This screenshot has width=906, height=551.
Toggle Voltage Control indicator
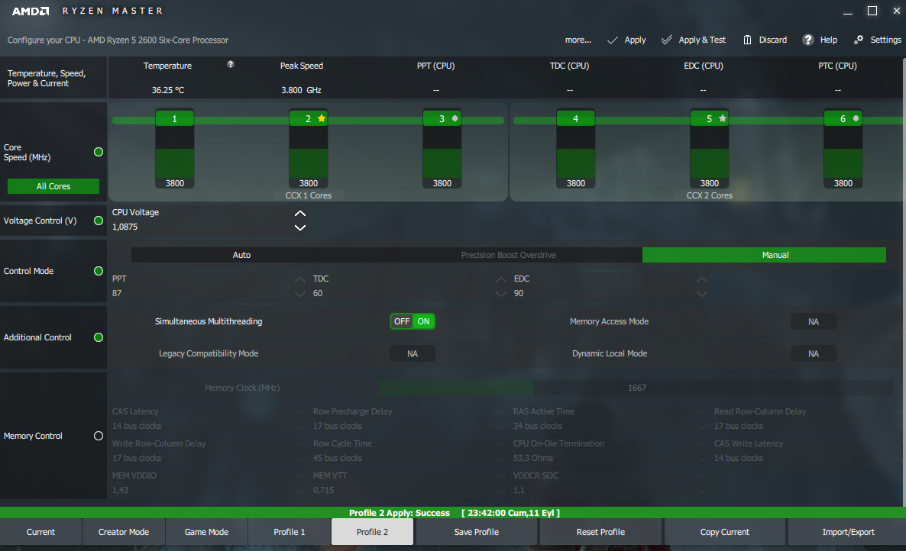[x=99, y=221]
